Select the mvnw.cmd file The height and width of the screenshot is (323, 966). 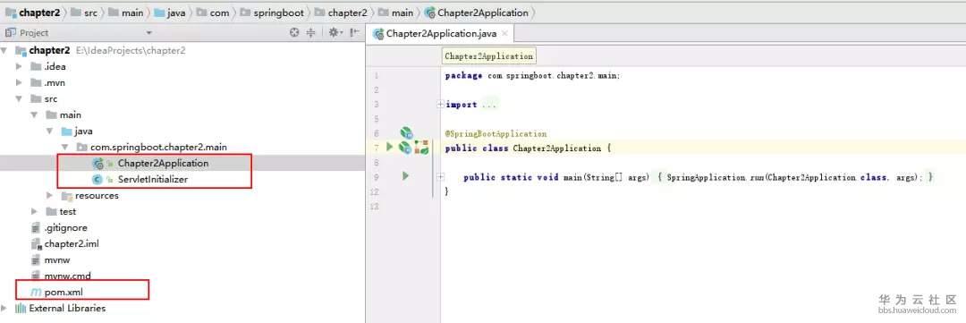click(68, 276)
